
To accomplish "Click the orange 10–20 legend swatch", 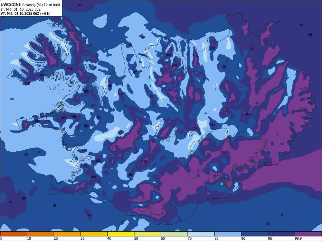I will (41, 234).
